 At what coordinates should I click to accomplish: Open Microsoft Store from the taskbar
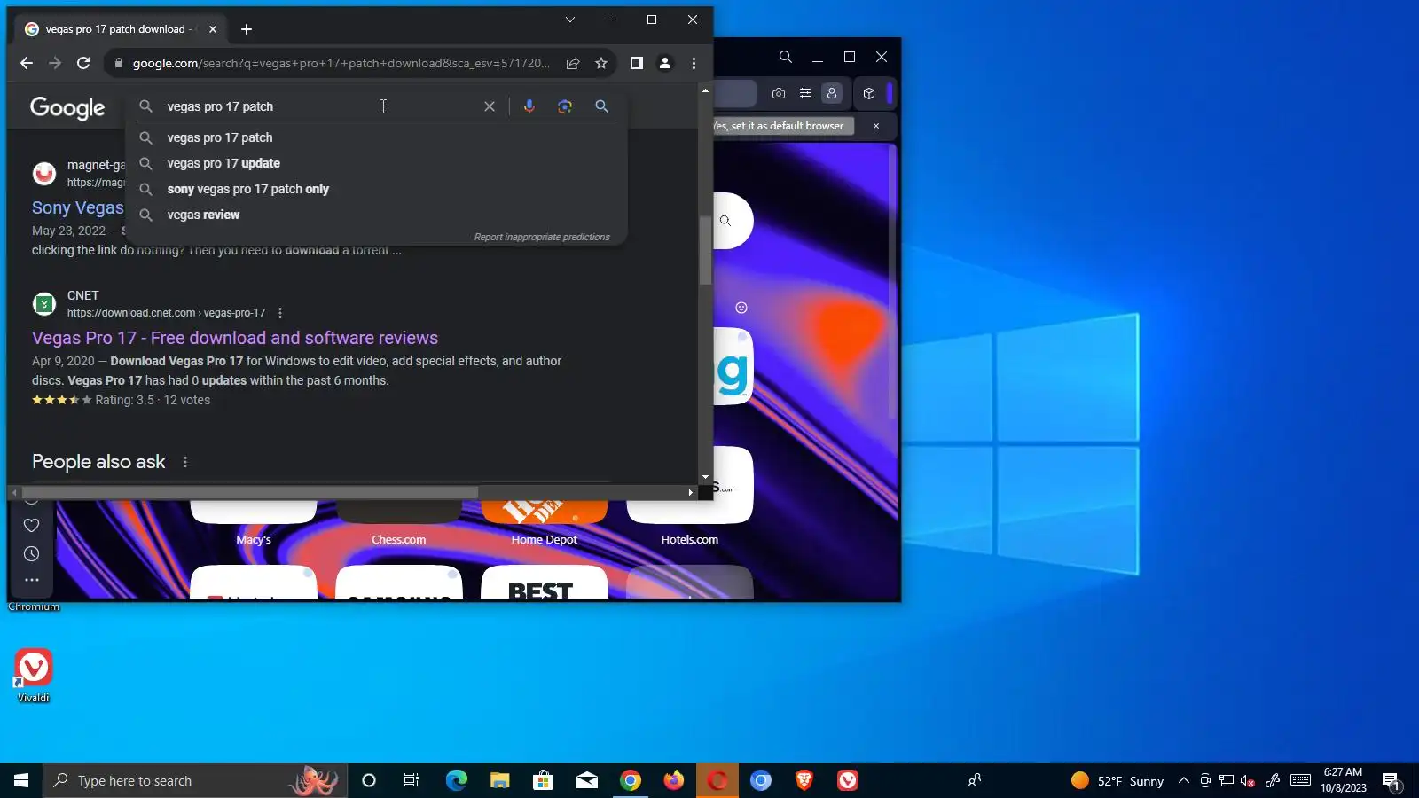pyautogui.click(x=544, y=780)
